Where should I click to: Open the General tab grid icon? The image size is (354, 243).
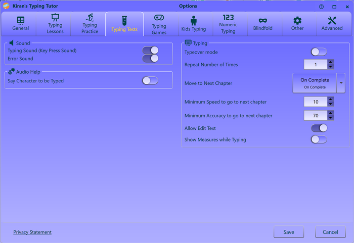coord(21,20)
